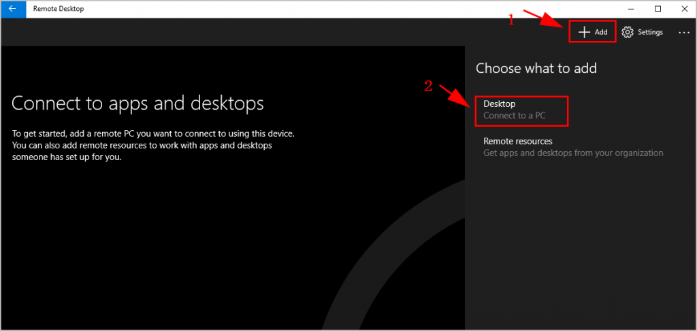The image size is (697, 331).
Task: Click the 'Choose what to add' heading
Action: click(x=536, y=68)
